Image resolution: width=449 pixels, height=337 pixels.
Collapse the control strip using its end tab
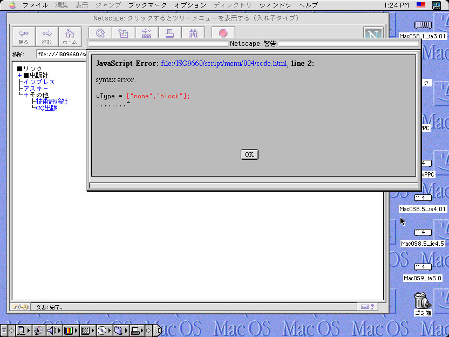(x=158, y=331)
